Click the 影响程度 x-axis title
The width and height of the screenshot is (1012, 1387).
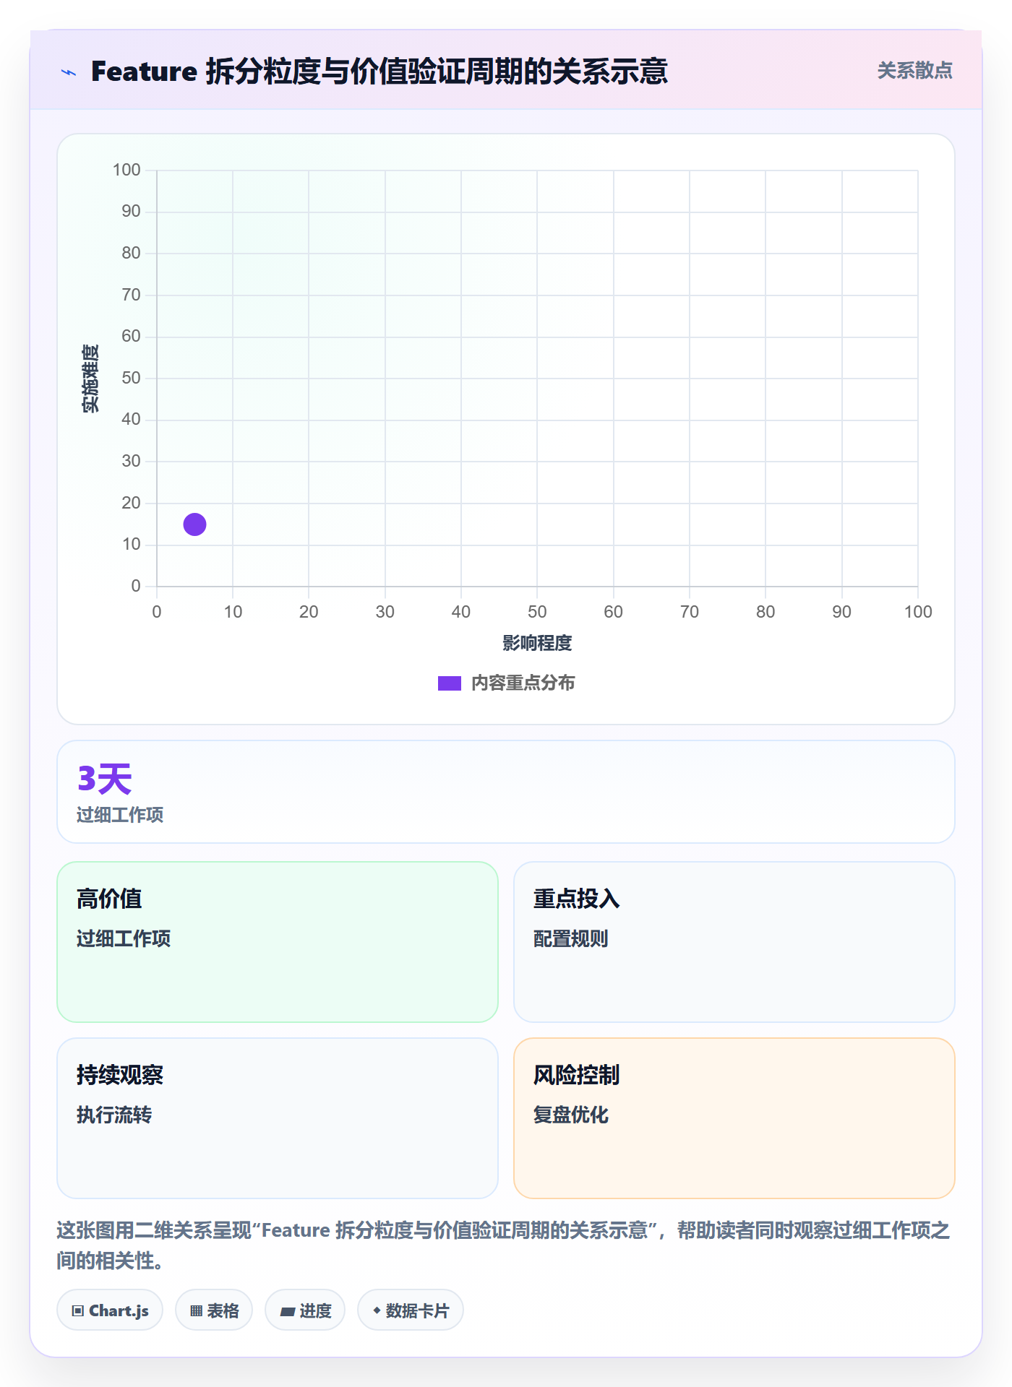[x=537, y=643]
